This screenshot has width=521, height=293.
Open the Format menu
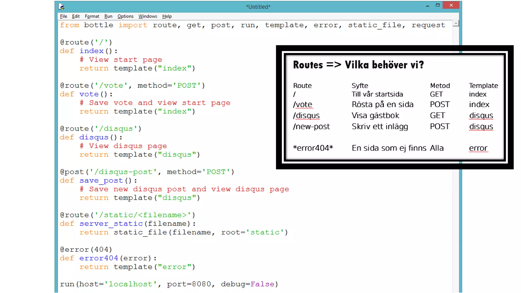pos(92,16)
